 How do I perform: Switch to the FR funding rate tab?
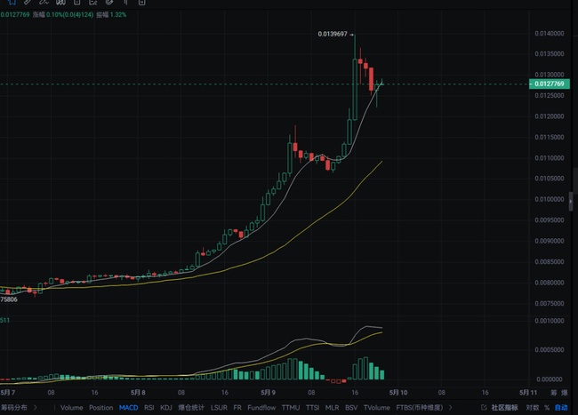click(237, 408)
